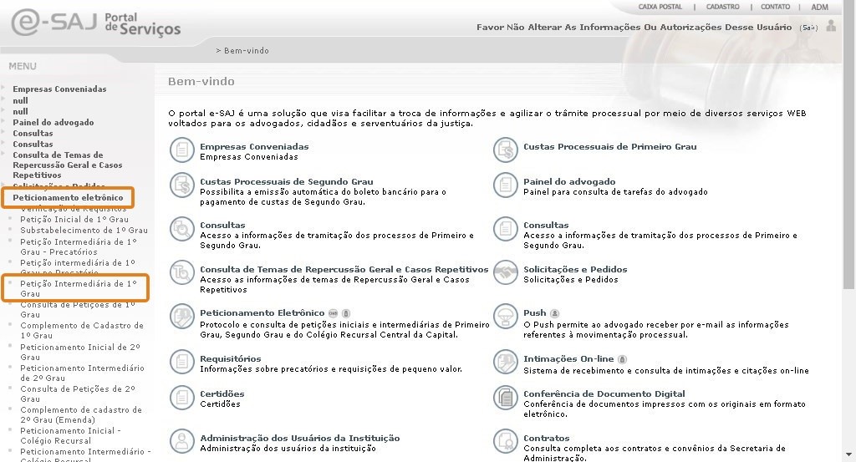Click Empresas Conveniadas link in main content

pyautogui.click(x=254, y=146)
